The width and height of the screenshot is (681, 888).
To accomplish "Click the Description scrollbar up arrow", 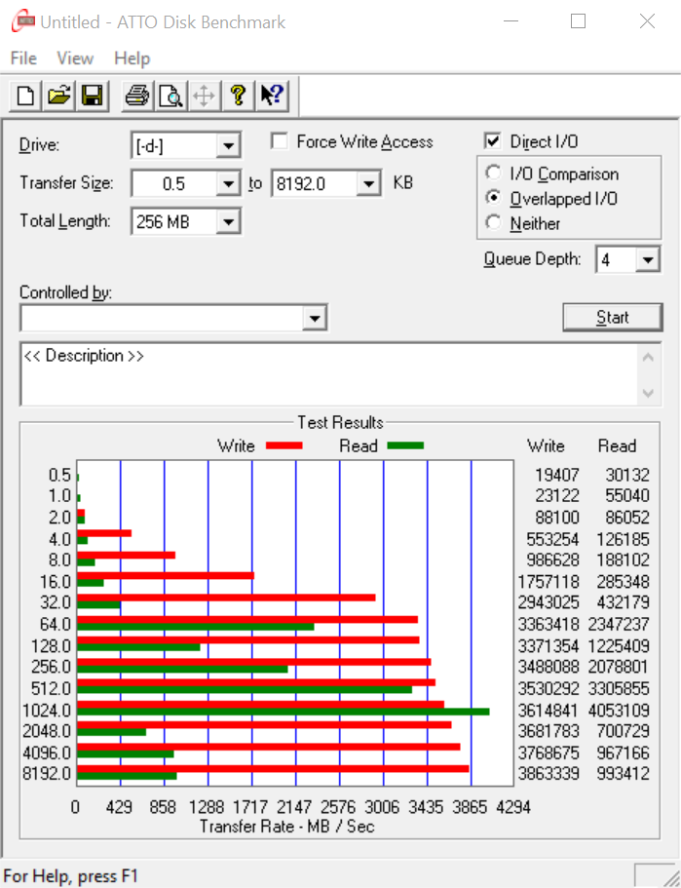I will (x=649, y=357).
